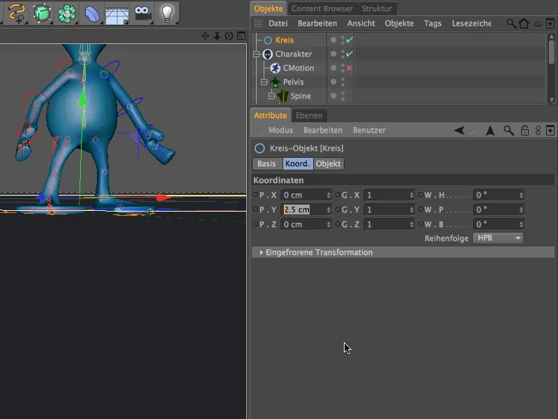558x419 pixels.
Task: Select the Bend deformer tool icon
Action: (92, 13)
